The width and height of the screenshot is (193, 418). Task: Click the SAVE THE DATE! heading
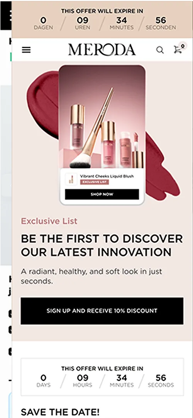click(60, 412)
